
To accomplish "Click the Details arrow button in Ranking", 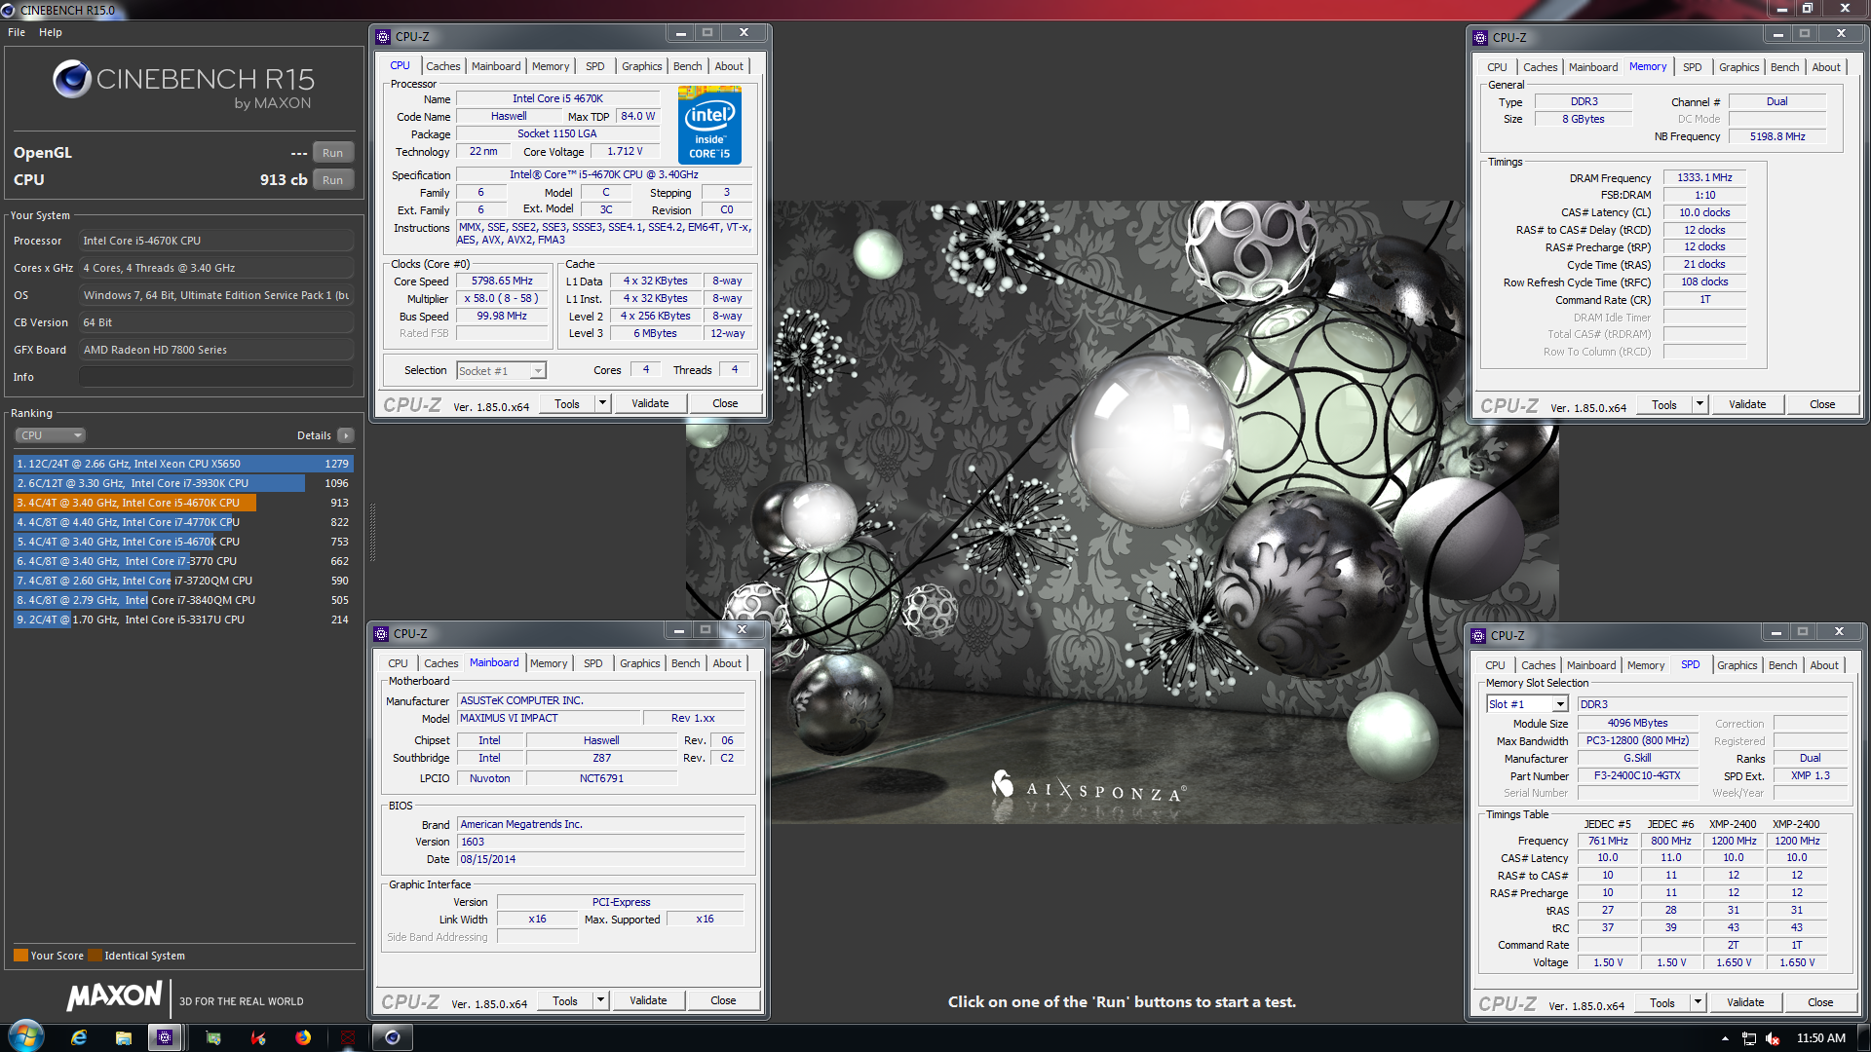I will pyautogui.click(x=346, y=435).
